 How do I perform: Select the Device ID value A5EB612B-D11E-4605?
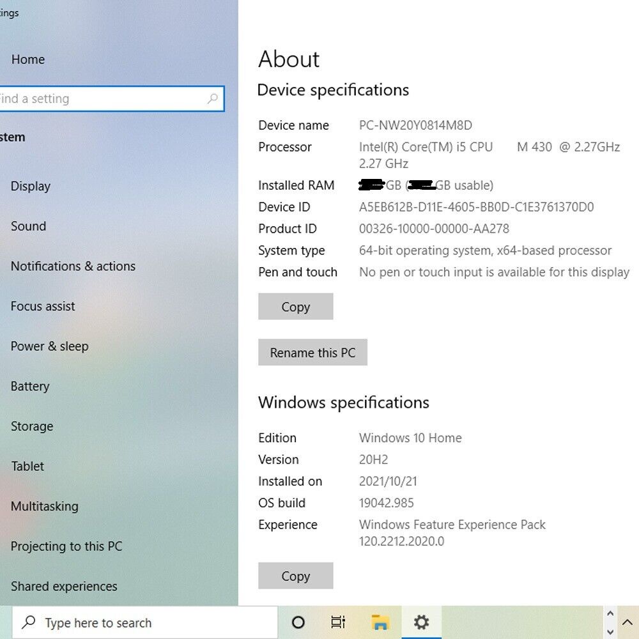pos(476,207)
